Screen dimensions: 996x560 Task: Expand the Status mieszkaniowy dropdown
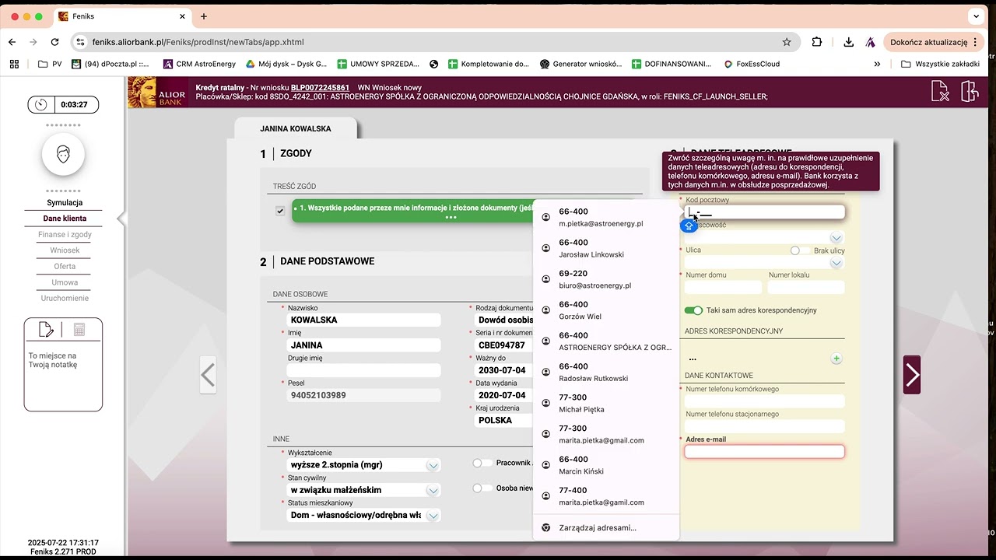click(x=433, y=516)
